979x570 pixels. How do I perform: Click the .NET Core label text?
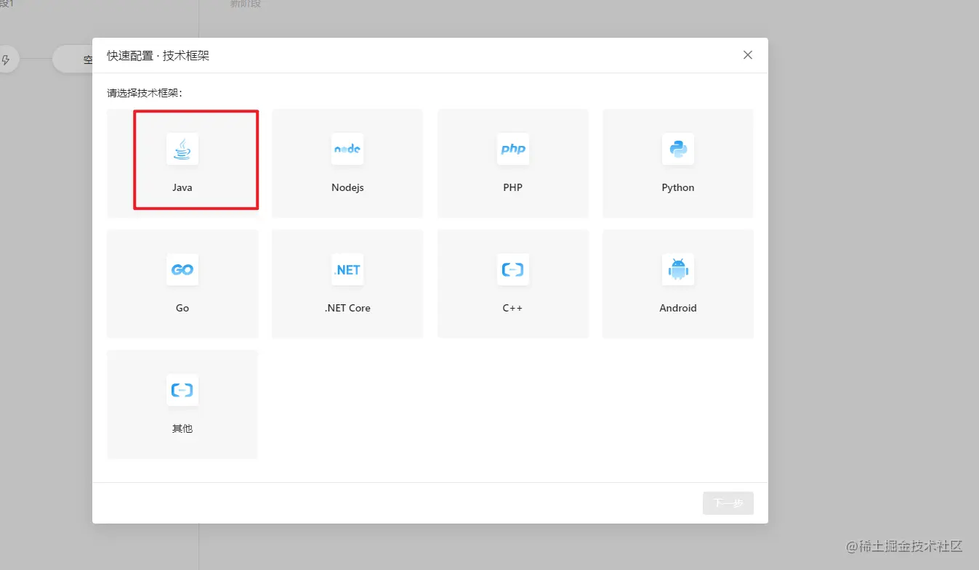[x=347, y=308]
